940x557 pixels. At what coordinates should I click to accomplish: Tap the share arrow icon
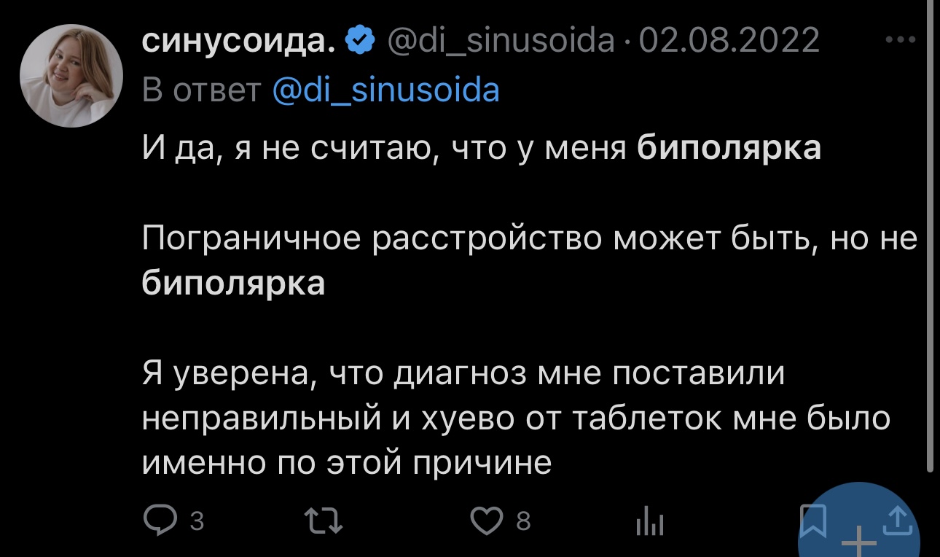coord(896,519)
